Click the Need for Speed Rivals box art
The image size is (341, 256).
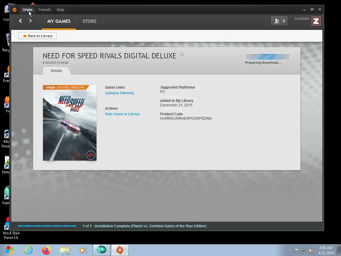70,123
